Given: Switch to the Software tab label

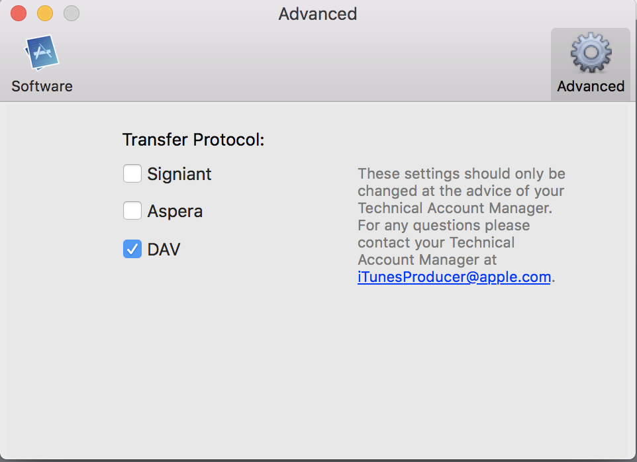Looking at the screenshot, I should point(42,86).
